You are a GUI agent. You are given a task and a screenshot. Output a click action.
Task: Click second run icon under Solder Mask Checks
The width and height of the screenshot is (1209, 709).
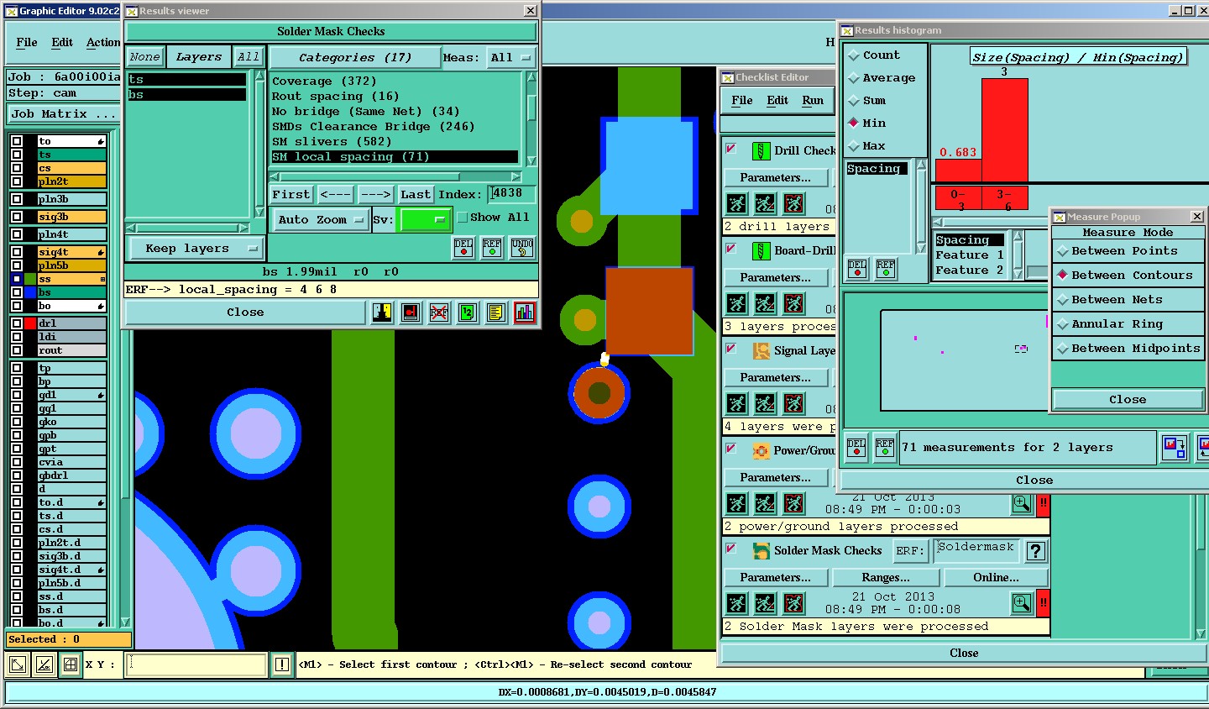[765, 603]
